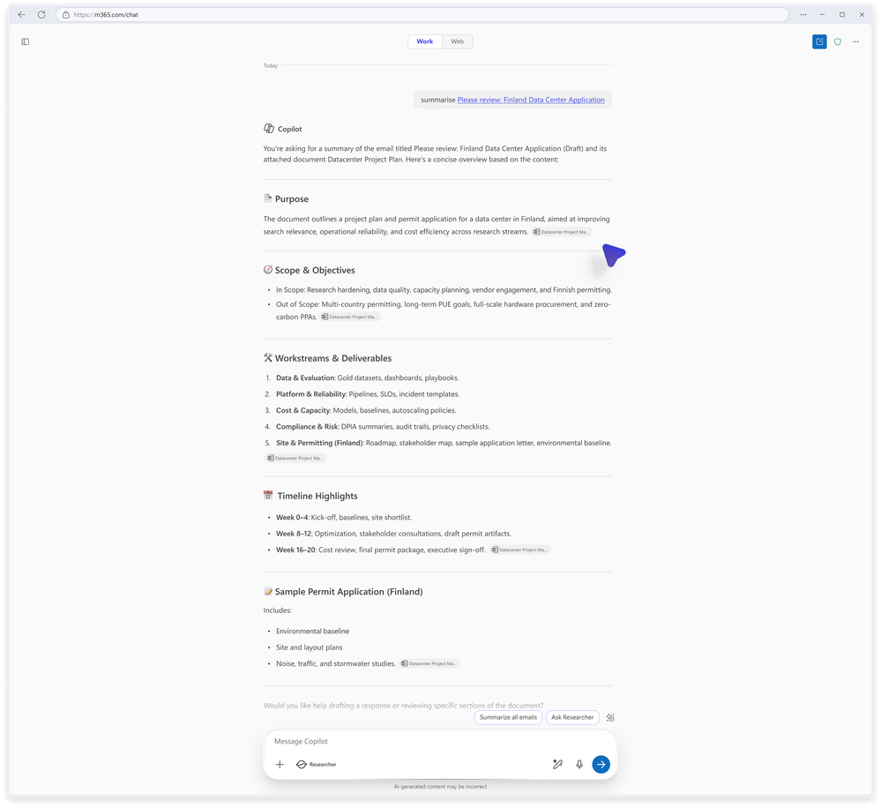The height and width of the screenshot is (808, 881).
Task: Open the ellipsis more options menu
Action: click(855, 41)
